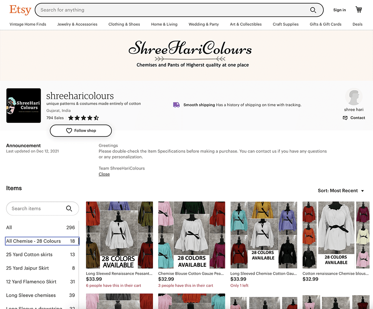This screenshot has height=309, width=373.
Task: Click 6 people have this in their cart
Action: 113,285
